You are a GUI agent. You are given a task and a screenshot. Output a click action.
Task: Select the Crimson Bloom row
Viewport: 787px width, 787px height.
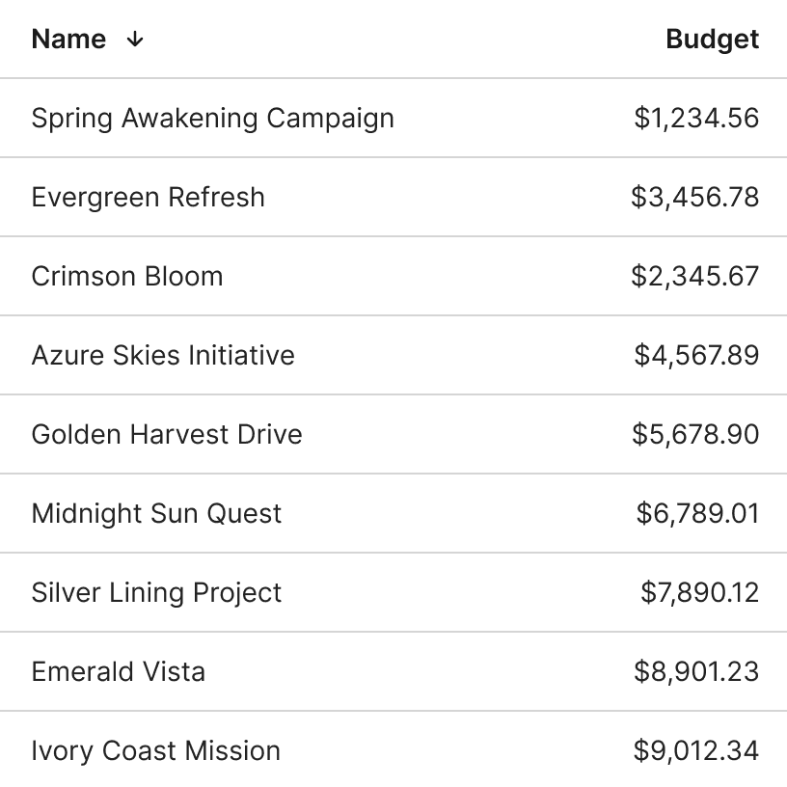click(127, 277)
